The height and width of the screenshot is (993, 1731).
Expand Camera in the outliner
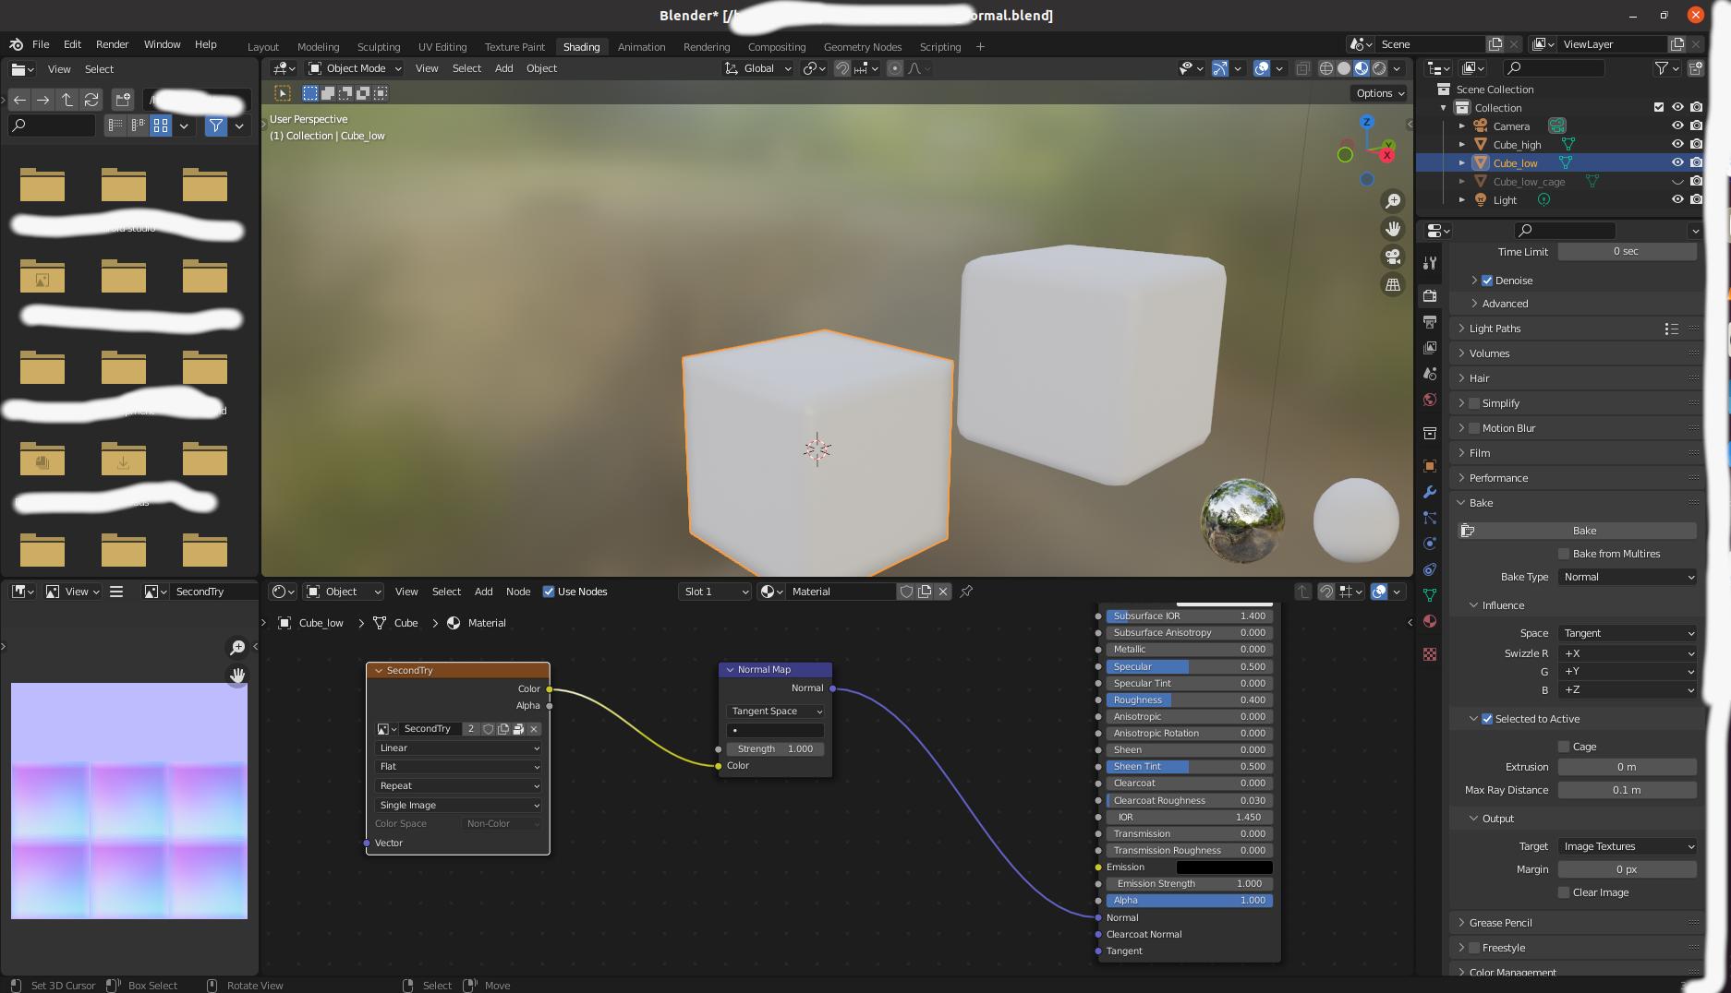1461,126
